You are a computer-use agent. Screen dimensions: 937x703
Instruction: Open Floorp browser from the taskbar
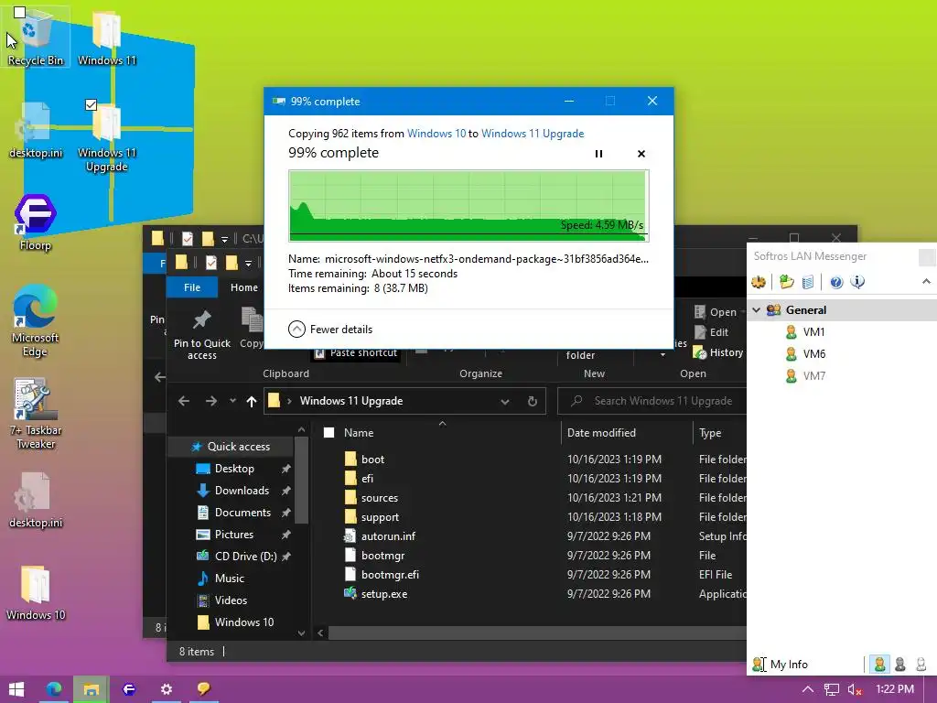point(128,688)
